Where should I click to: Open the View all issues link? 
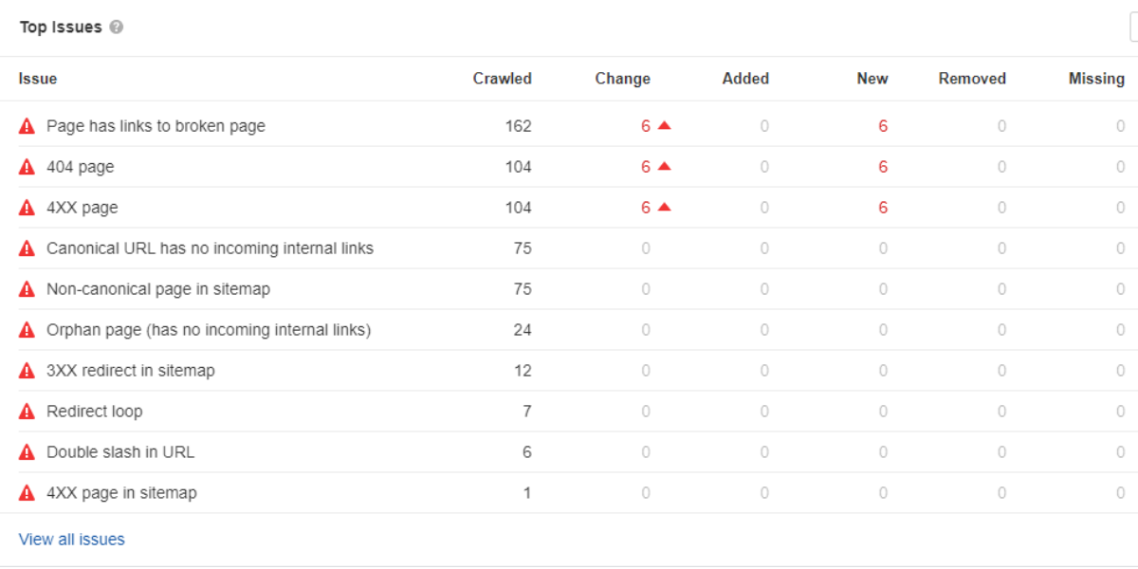(71, 540)
